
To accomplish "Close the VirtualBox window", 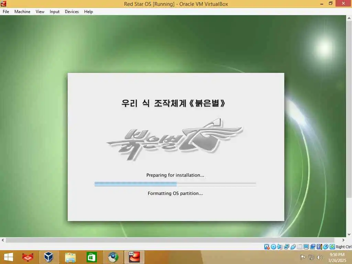I will pos(343,3).
